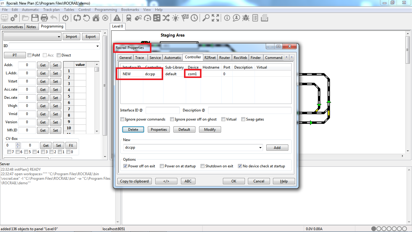Click the connect to server toolbar icon

tap(5, 18)
